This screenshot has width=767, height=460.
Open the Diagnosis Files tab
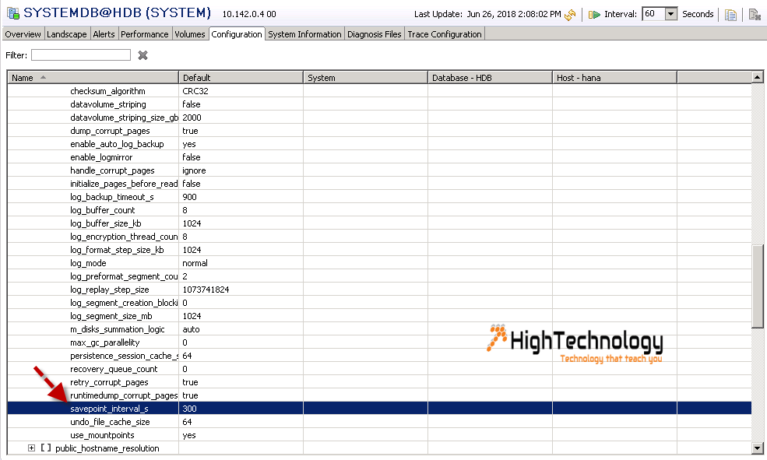click(x=375, y=34)
